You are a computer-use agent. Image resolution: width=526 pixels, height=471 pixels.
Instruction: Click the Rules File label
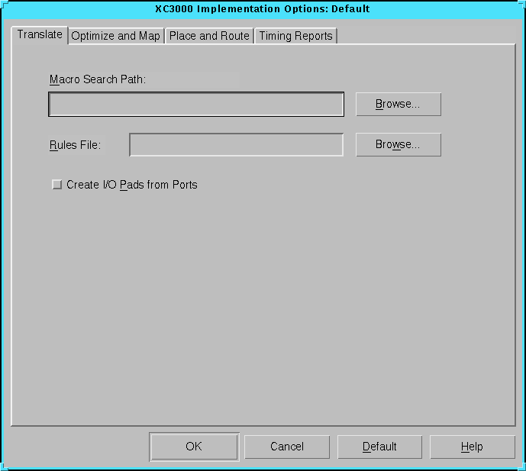[x=76, y=145]
